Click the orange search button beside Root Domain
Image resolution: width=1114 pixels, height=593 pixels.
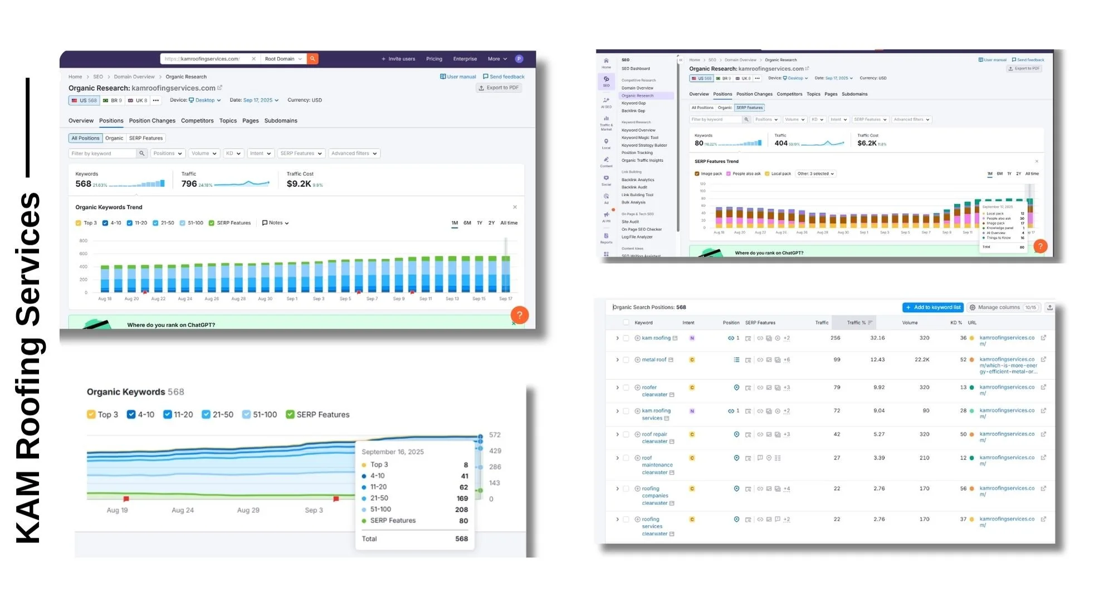[312, 59]
